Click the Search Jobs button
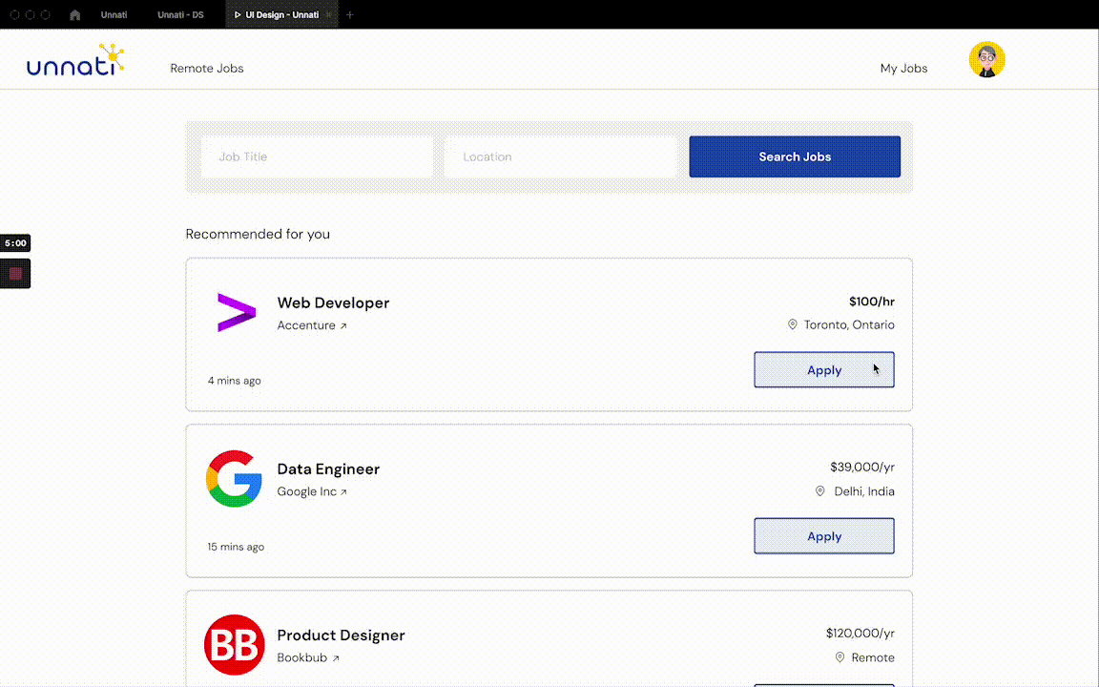Viewport: 1099px width, 687px height. point(795,156)
